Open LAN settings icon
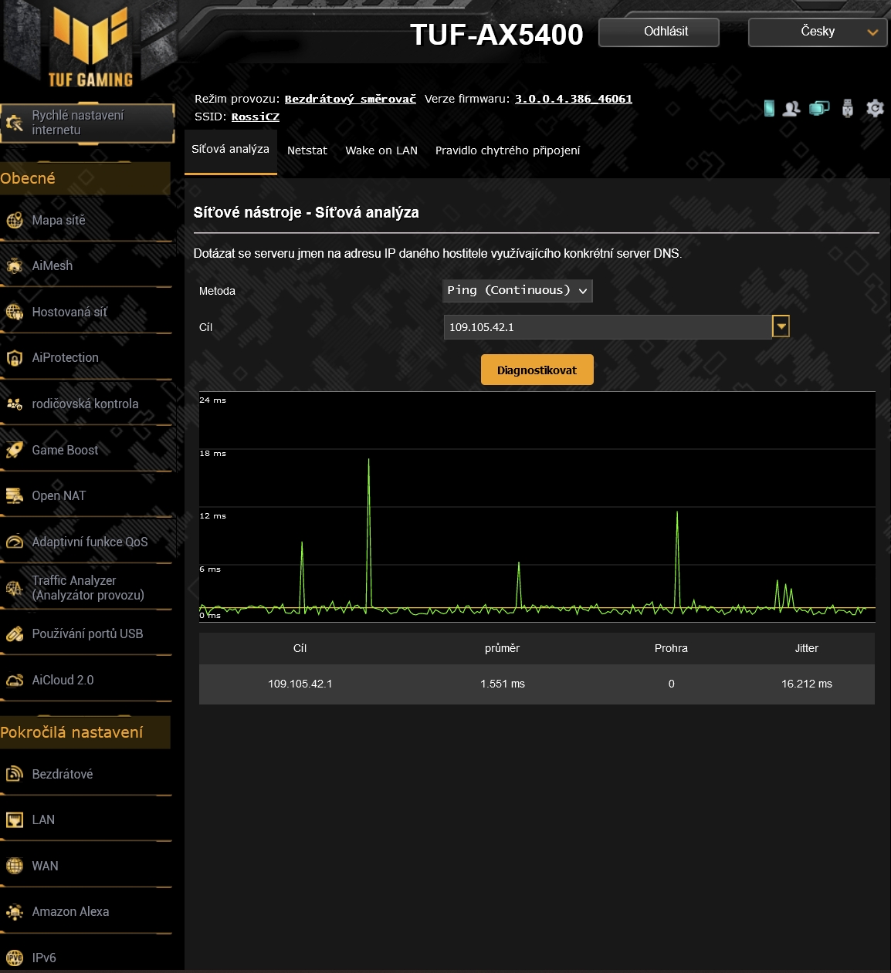891x973 pixels. [15, 820]
